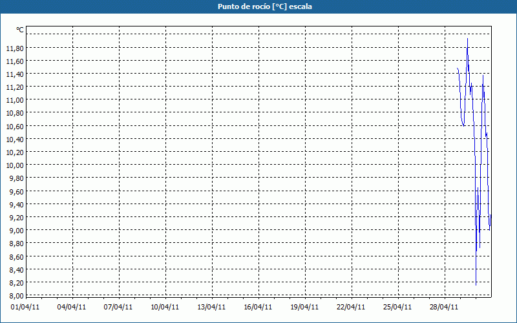Click the highest peak of the blue curve
This screenshot has height=323, width=517.
click(x=467, y=39)
